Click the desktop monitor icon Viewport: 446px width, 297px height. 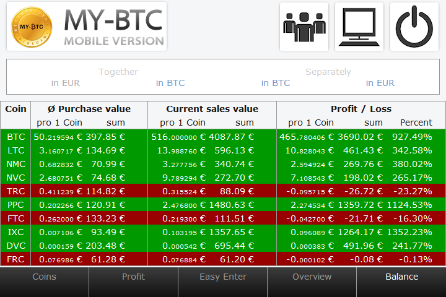359,27
